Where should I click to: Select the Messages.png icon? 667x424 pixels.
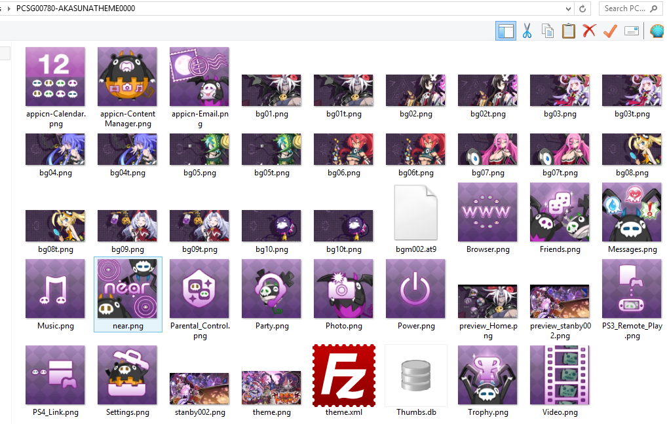632,212
